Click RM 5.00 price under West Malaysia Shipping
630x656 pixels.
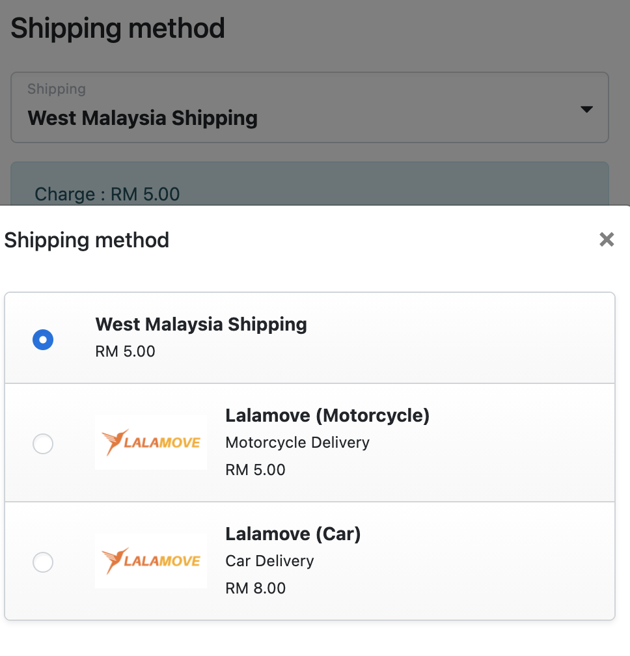click(x=125, y=352)
